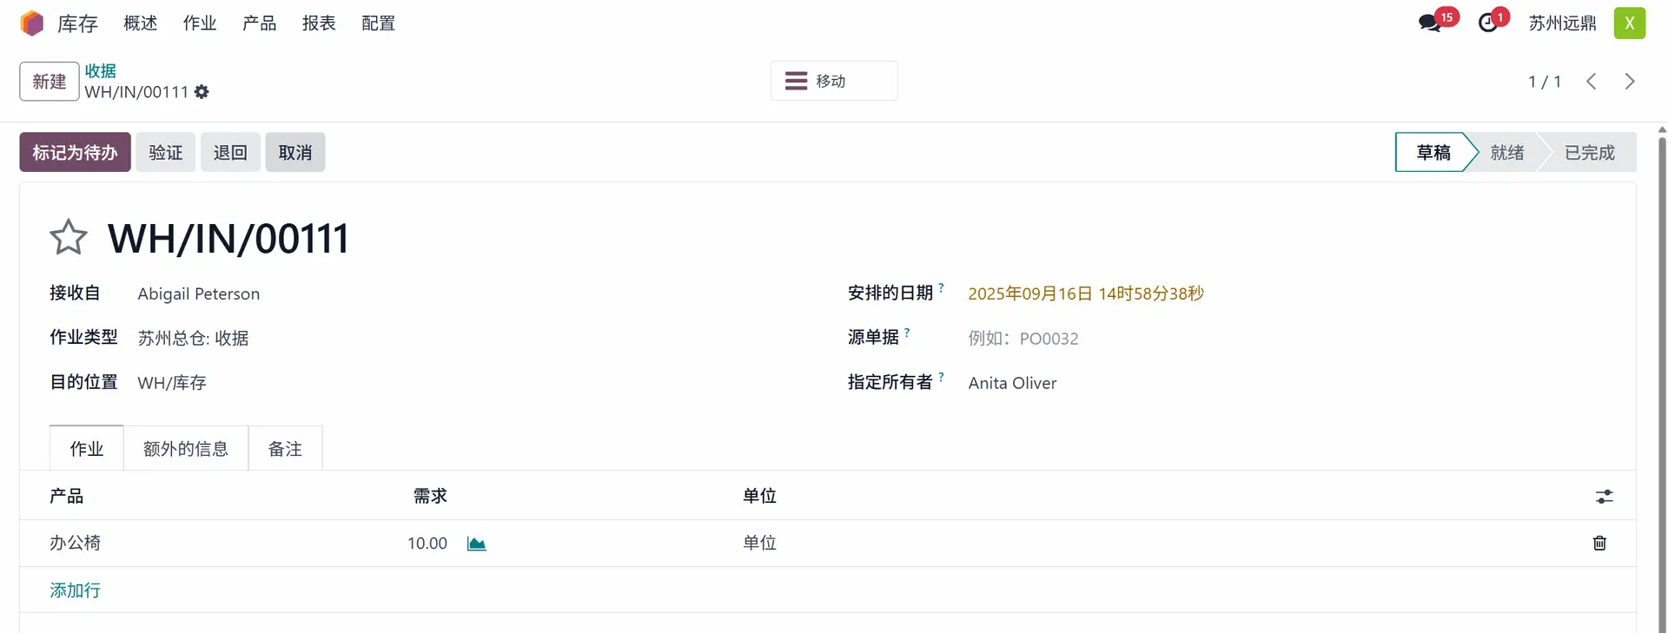Go to previous record arrow
The image size is (1668, 633).
[x=1591, y=82]
